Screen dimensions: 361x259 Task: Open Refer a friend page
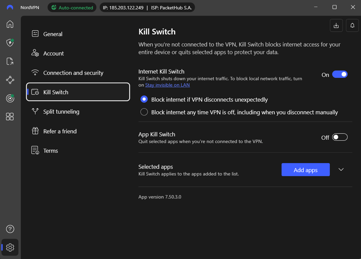click(78, 131)
